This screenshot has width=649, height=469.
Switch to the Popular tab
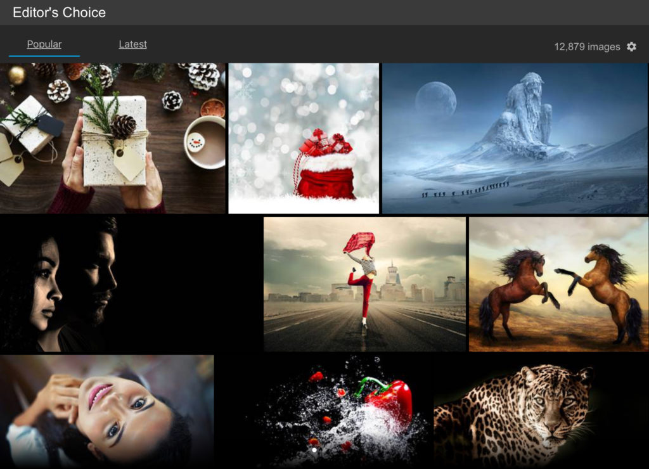(x=44, y=44)
